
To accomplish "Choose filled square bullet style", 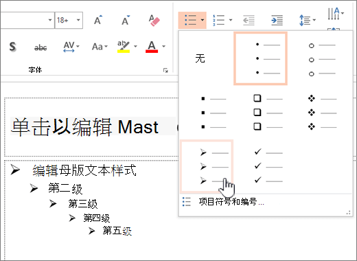I will pos(214,113).
